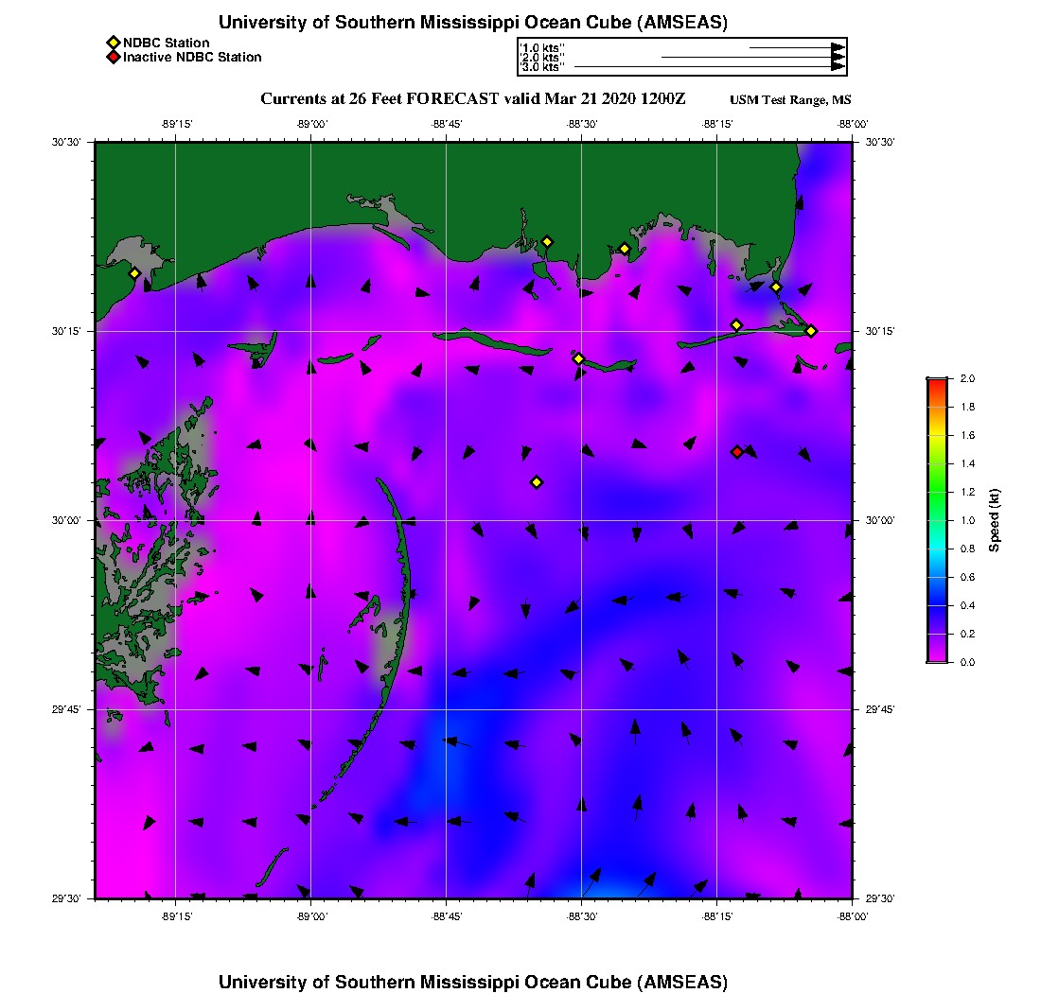Click the 2.0 kts label in the scale box
The height and width of the screenshot is (993, 1041).
[541, 57]
